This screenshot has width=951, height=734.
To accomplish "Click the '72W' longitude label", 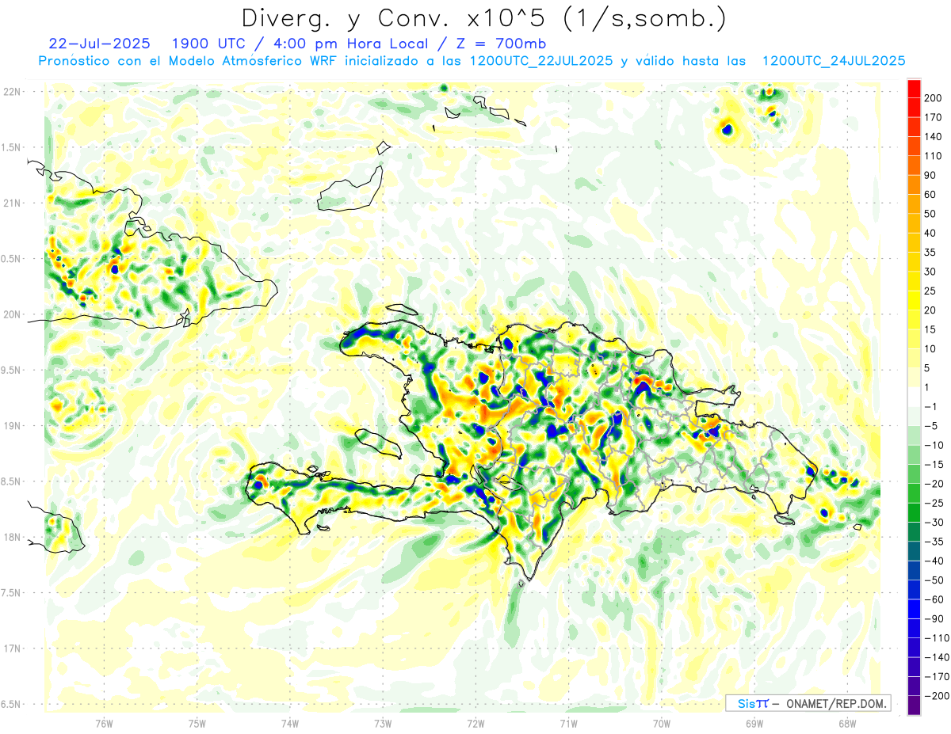I will 475,722.
